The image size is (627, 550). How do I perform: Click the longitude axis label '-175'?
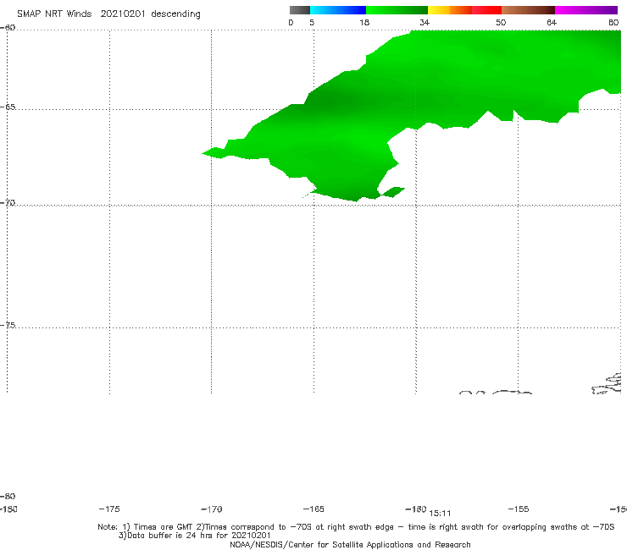click(x=109, y=509)
